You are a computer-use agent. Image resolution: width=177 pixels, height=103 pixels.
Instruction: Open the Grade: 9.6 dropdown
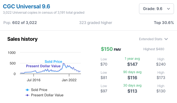[156, 9]
